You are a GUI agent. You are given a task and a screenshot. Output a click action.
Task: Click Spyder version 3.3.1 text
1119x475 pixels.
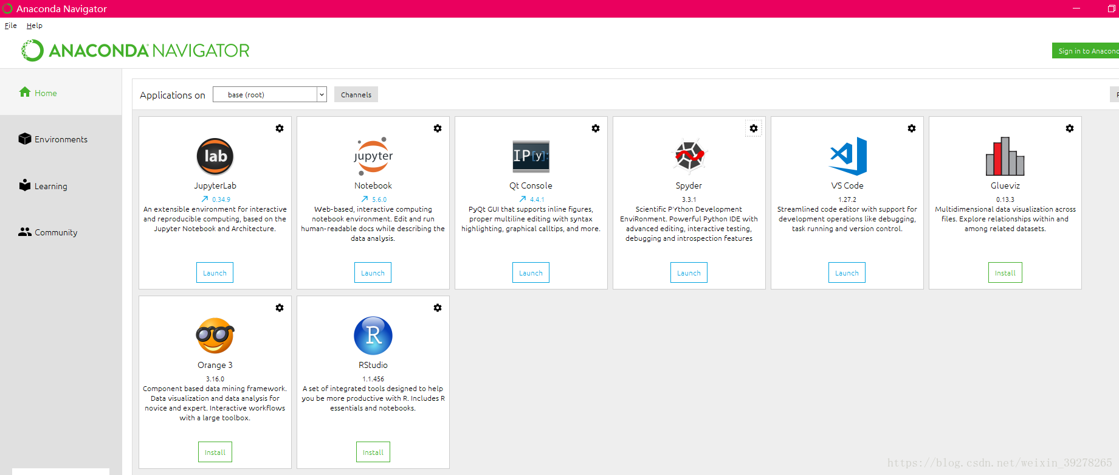(x=689, y=199)
